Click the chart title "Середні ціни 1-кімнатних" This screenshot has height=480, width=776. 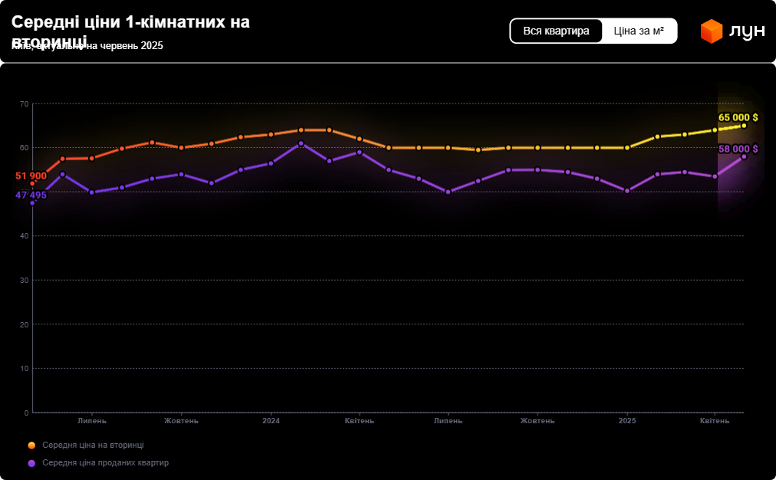tap(130, 23)
